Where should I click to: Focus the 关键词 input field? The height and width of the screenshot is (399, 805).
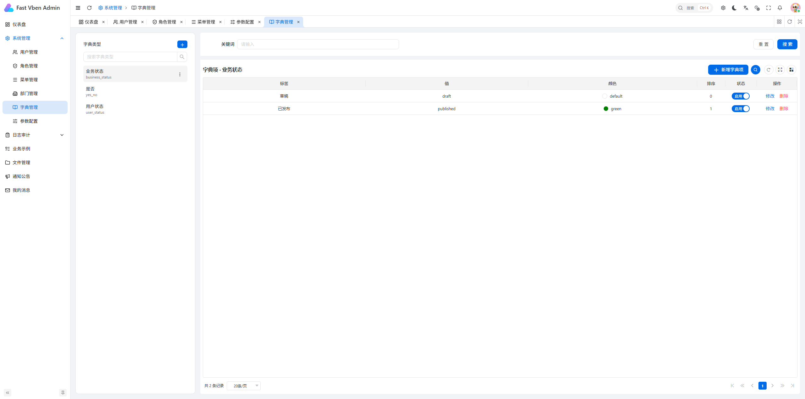pyautogui.click(x=318, y=44)
